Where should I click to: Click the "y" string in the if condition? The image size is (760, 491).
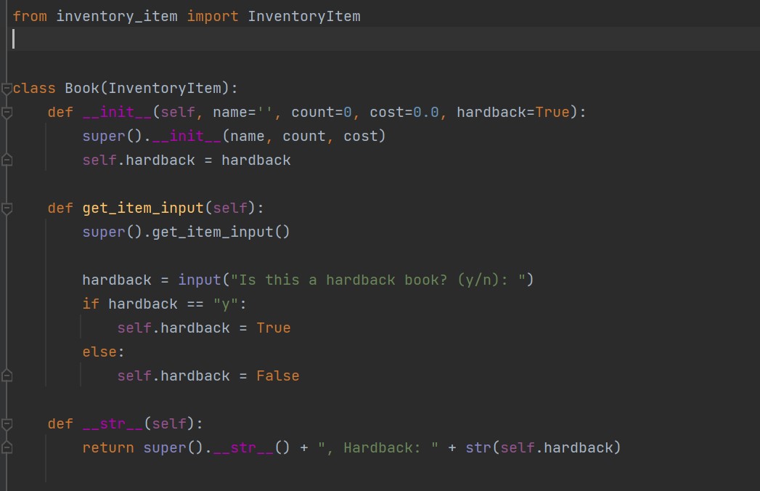click(226, 304)
